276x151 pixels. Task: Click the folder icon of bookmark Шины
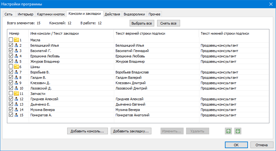coord(16,67)
